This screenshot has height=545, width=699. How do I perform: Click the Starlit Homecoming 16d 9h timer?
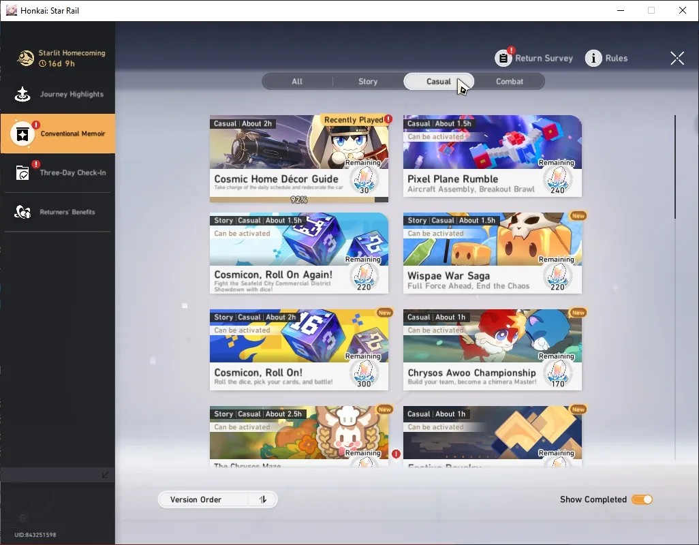click(x=57, y=64)
